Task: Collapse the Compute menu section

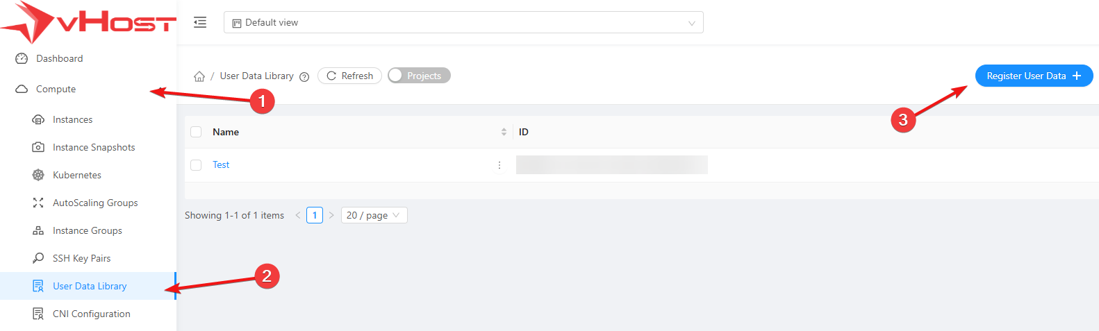Action: (56, 89)
